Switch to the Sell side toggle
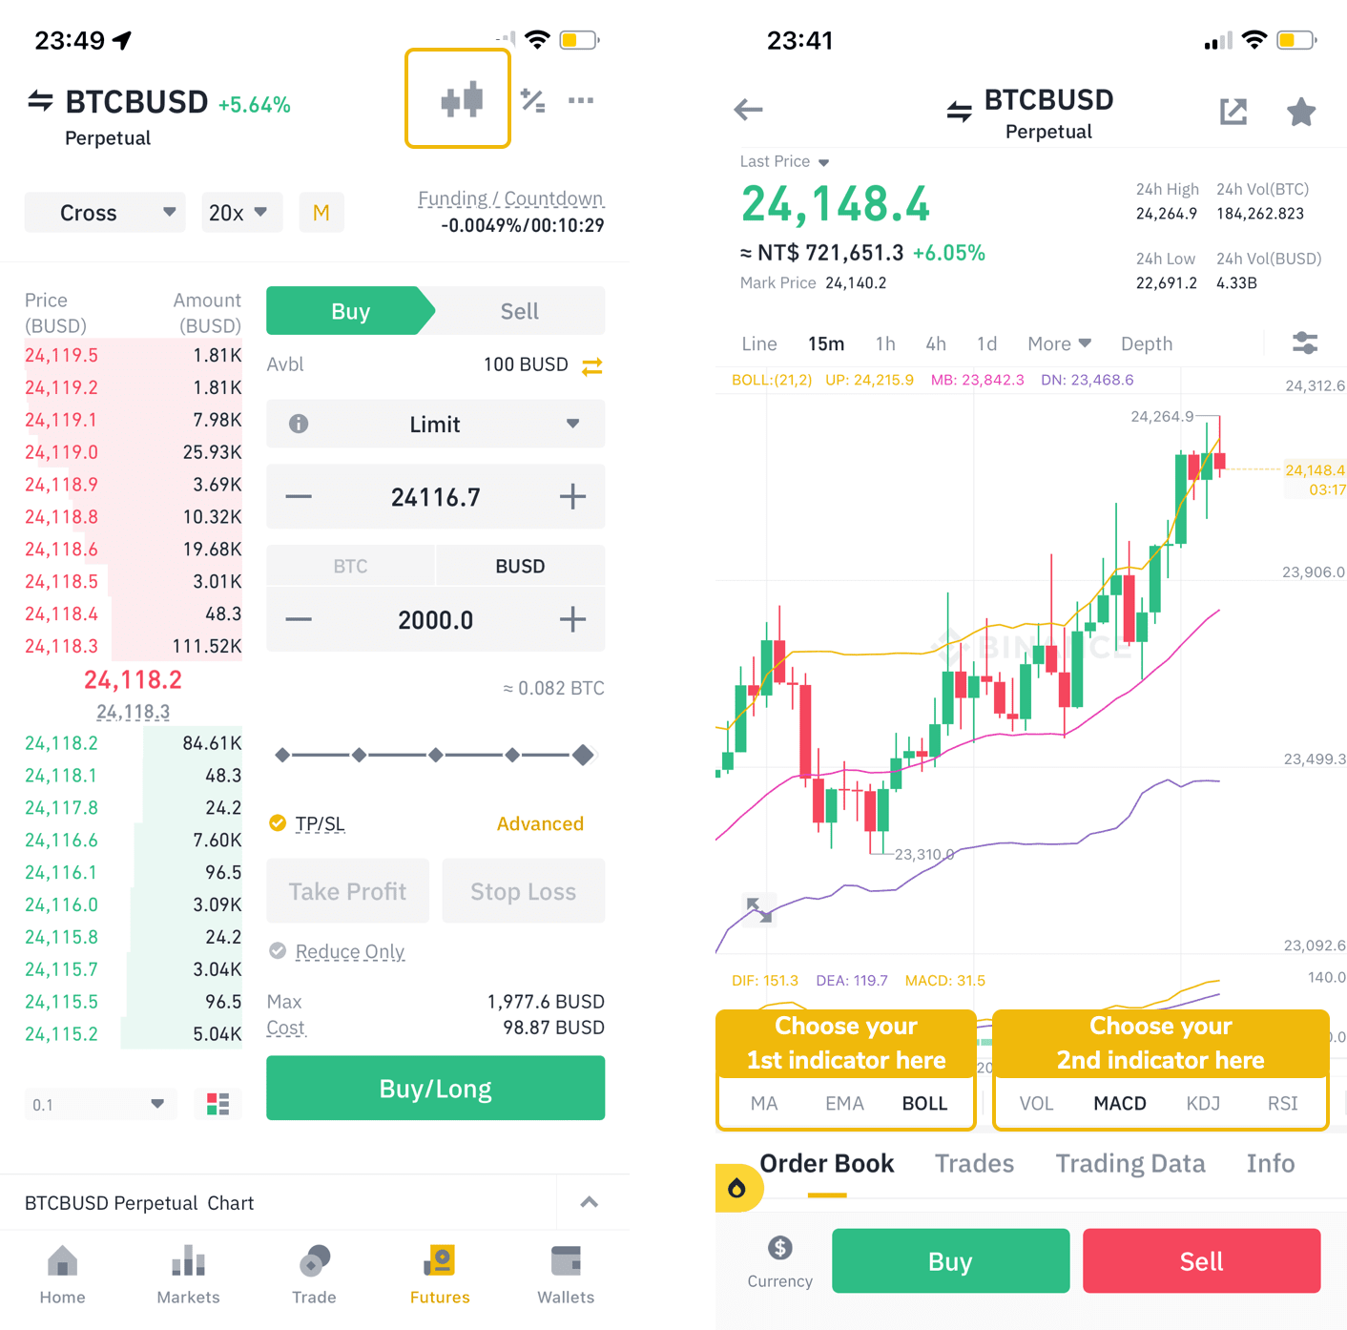The height and width of the screenshot is (1330, 1347). coord(520,311)
